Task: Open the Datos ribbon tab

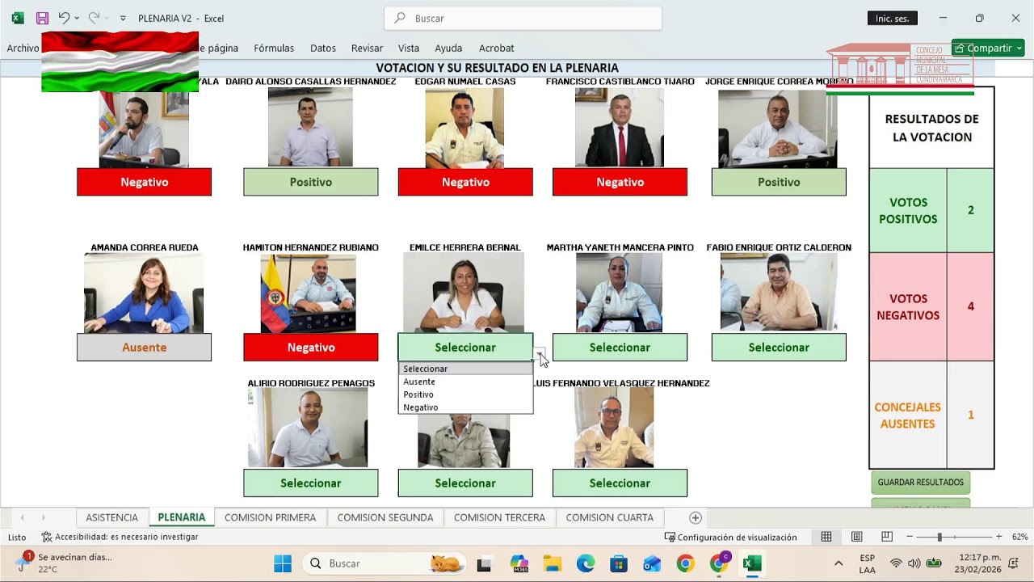Action: [x=323, y=48]
